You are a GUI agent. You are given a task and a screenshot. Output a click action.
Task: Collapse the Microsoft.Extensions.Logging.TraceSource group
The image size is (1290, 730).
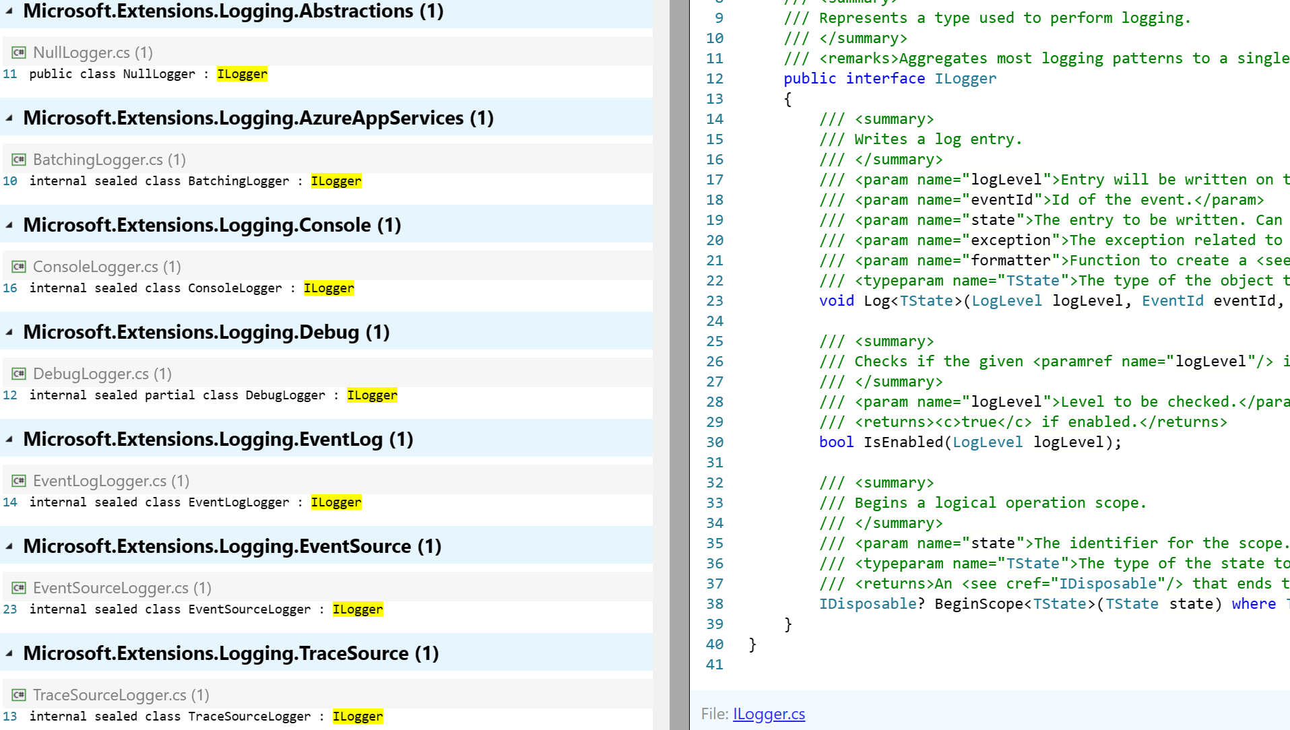pos(9,654)
